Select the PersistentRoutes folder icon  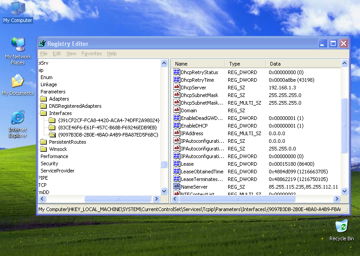pos(43,142)
